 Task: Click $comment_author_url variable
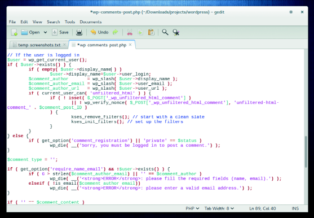click(x=54, y=89)
